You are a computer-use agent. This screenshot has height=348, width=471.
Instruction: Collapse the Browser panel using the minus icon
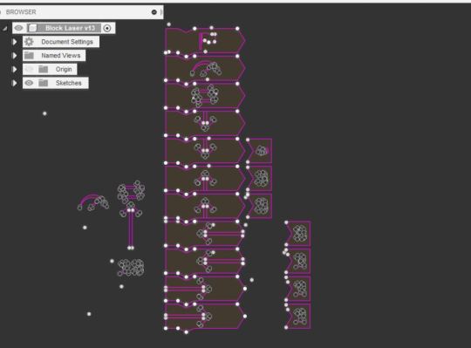[154, 12]
